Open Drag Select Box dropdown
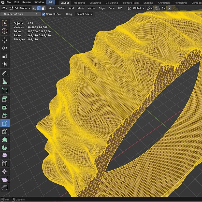The image size is (202, 202). 84,14
